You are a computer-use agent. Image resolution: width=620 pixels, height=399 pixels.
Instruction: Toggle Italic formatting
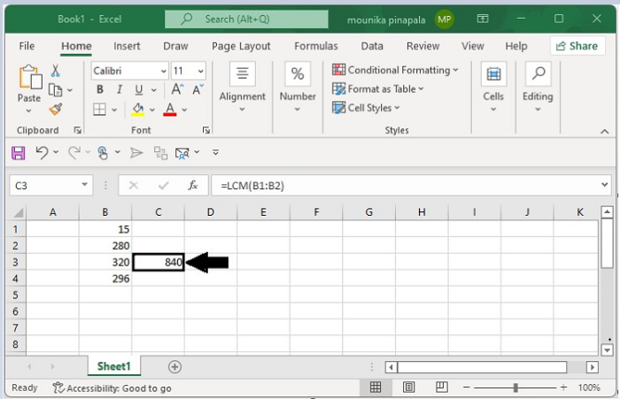tap(119, 89)
